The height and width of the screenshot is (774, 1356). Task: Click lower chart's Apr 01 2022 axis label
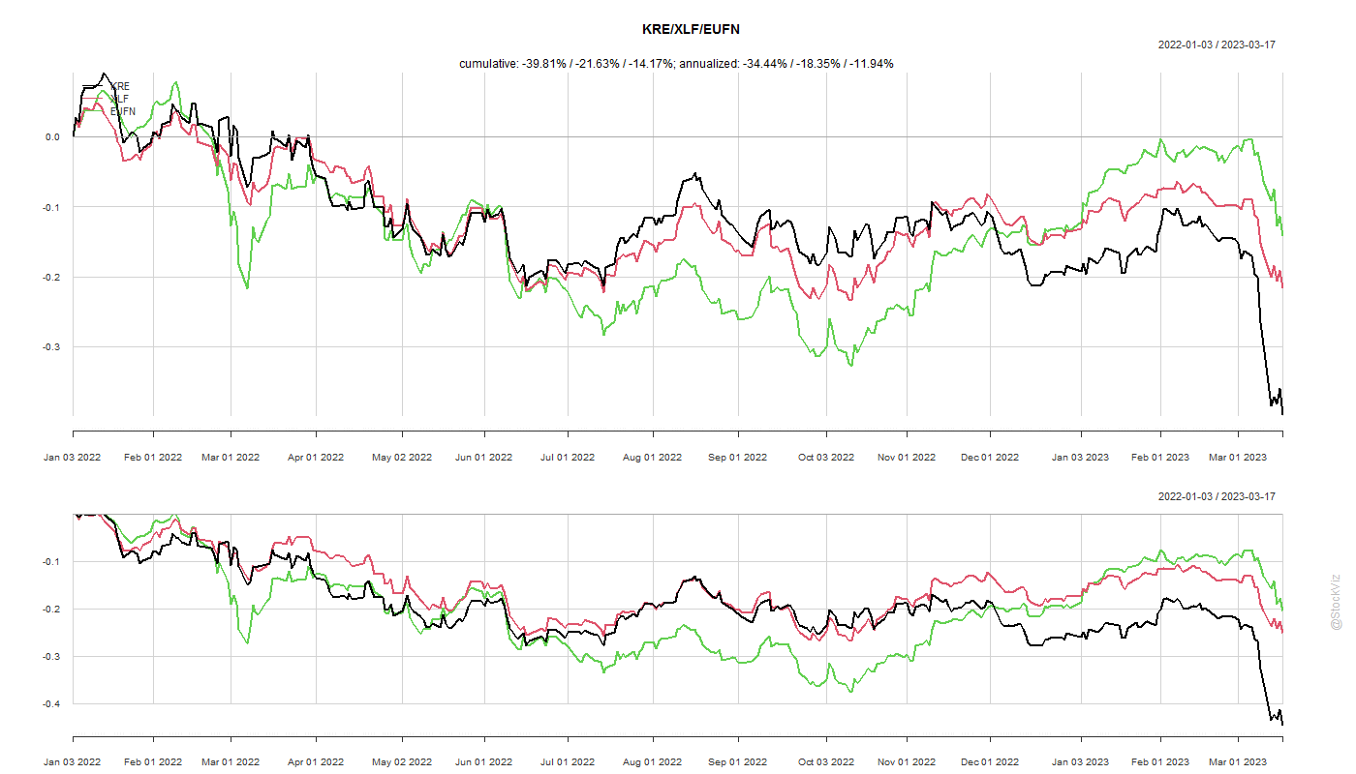(x=315, y=764)
